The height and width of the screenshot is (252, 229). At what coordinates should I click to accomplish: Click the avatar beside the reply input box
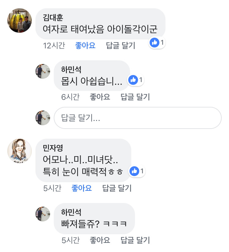pos(43,118)
